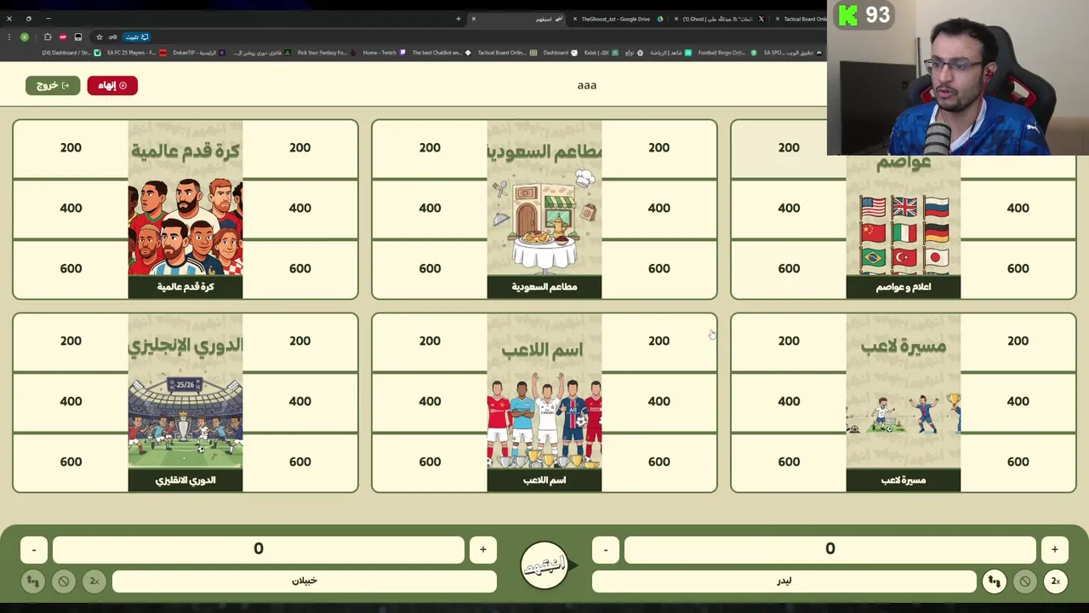Pick right 400 question in اعلام و عواصم
Screen dimensions: 1089x613
coord(1018,209)
